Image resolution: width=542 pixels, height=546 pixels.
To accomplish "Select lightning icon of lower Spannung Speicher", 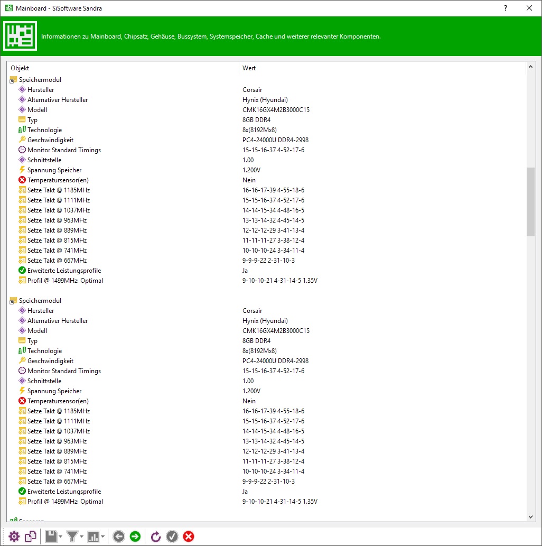I will point(22,391).
